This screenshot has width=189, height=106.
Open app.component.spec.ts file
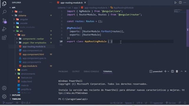coord(34,58)
